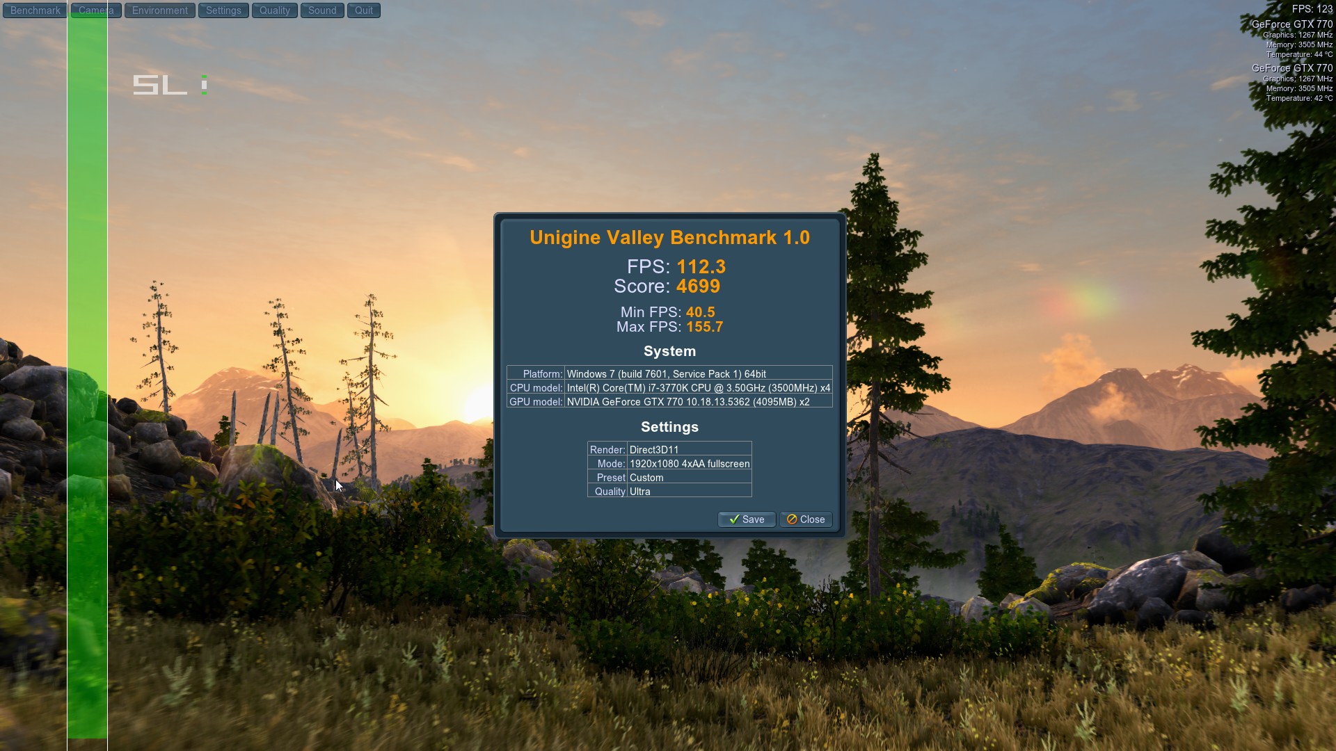
Task: Click the Benchmark menu item
Action: click(x=34, y=9)
